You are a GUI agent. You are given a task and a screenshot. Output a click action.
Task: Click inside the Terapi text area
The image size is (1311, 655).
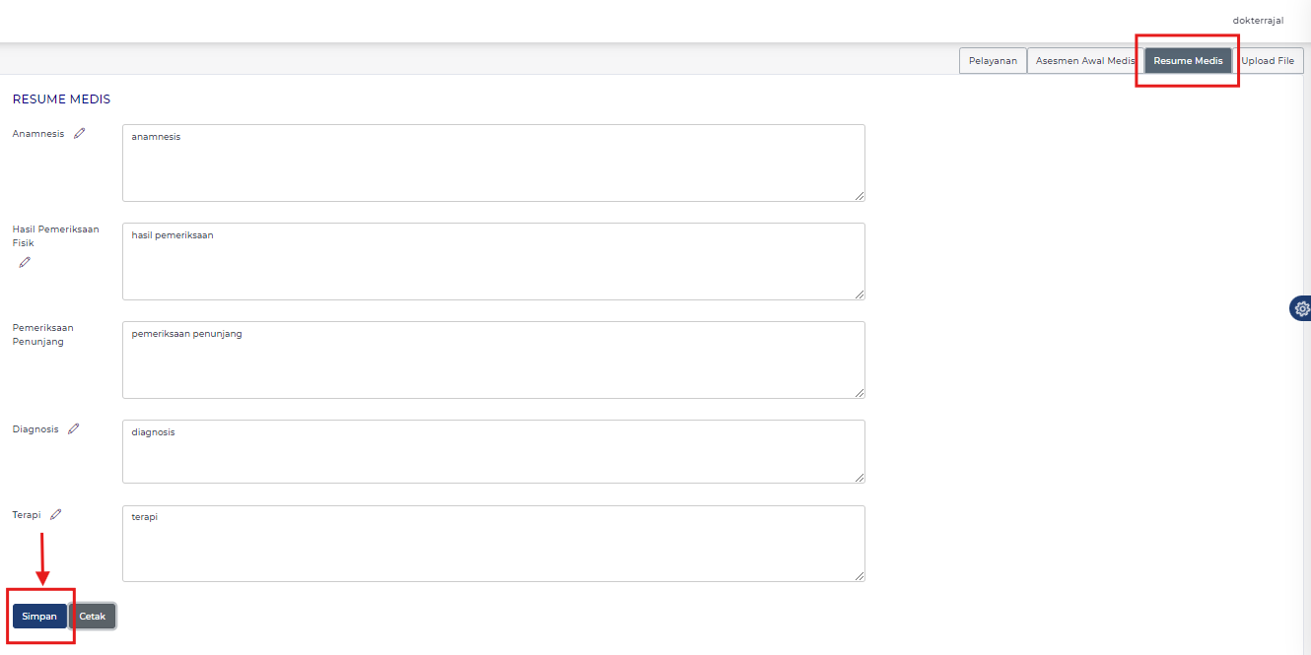coord(493,544)
